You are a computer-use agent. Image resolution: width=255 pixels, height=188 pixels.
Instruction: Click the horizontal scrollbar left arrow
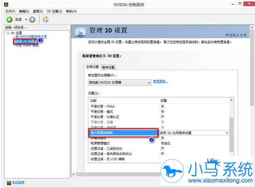(x=73, y=174)
